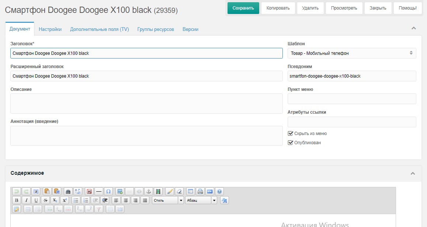Screen dimensions: 427x227
Task: Click the Аннотация (введение) text area
Action: [146, 136]
